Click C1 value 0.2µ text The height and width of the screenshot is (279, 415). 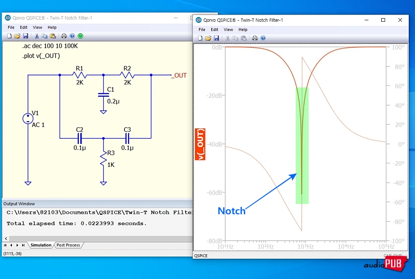(113, 101)
